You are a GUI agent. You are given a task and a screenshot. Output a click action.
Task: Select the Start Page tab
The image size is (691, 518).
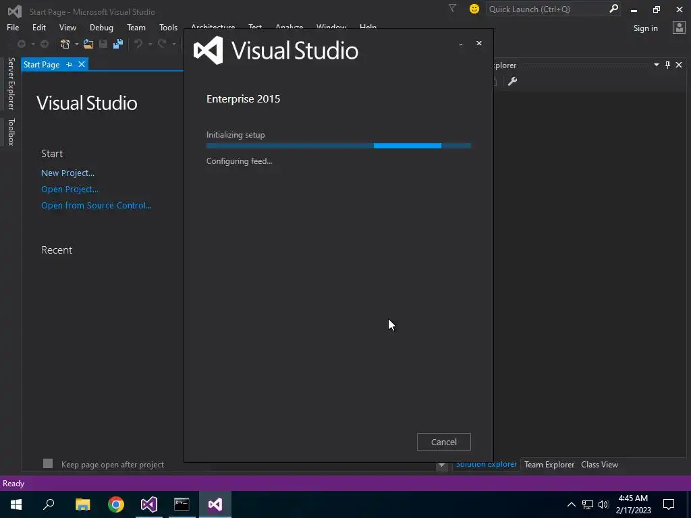(x=41, y=64)
